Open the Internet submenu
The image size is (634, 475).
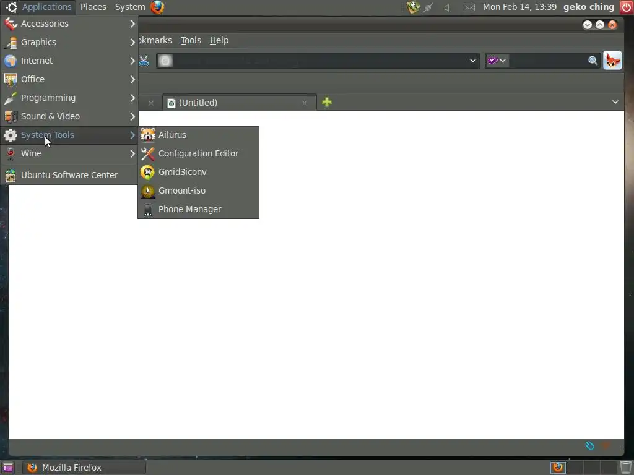(x=69, y=61)
